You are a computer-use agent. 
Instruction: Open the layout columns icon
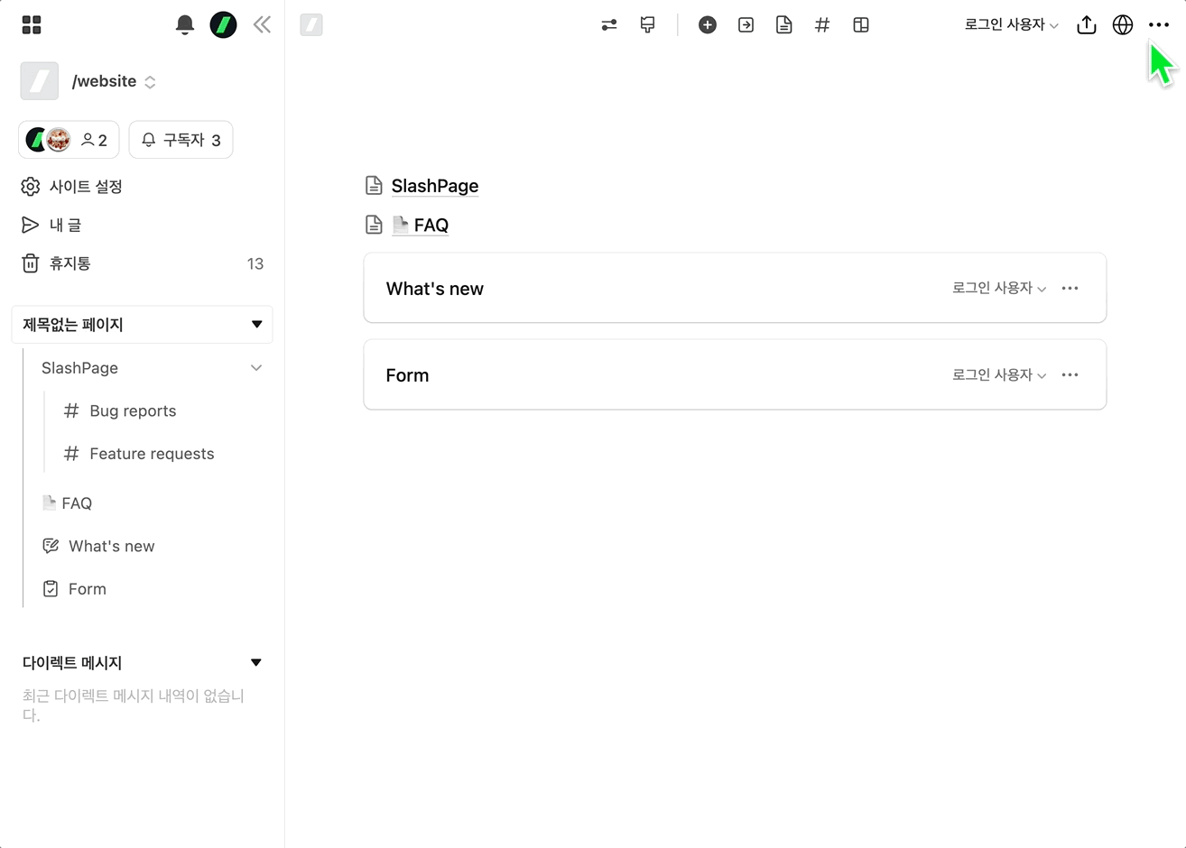[861, 25]
